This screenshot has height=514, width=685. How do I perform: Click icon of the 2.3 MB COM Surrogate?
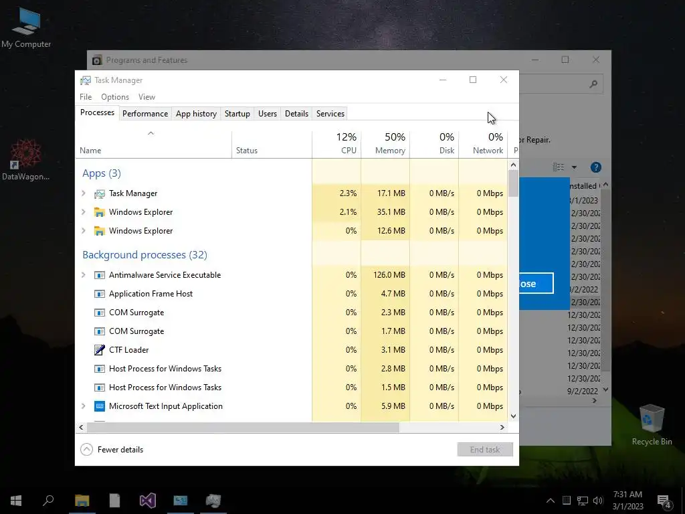(100, 313)
